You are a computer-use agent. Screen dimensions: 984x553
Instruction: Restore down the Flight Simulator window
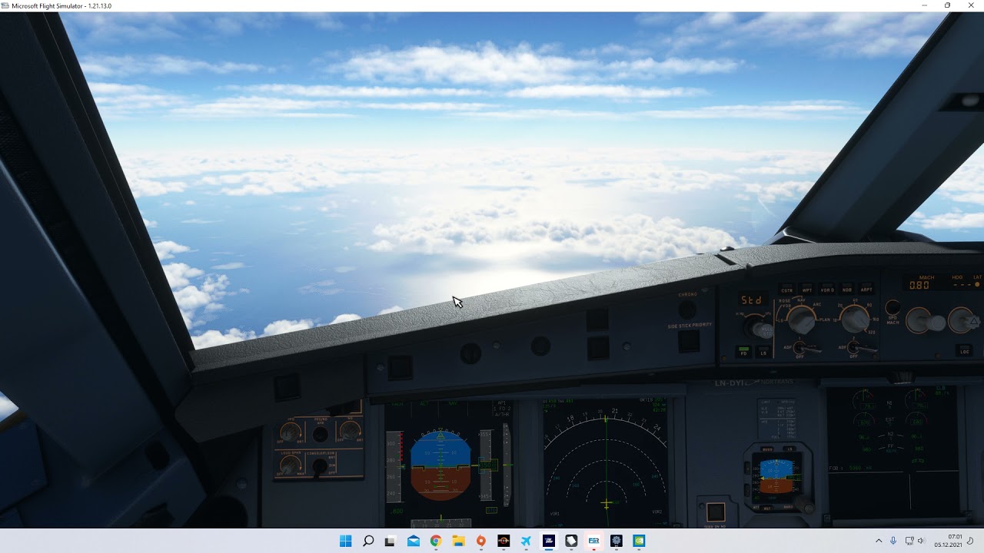pos(947,5)
